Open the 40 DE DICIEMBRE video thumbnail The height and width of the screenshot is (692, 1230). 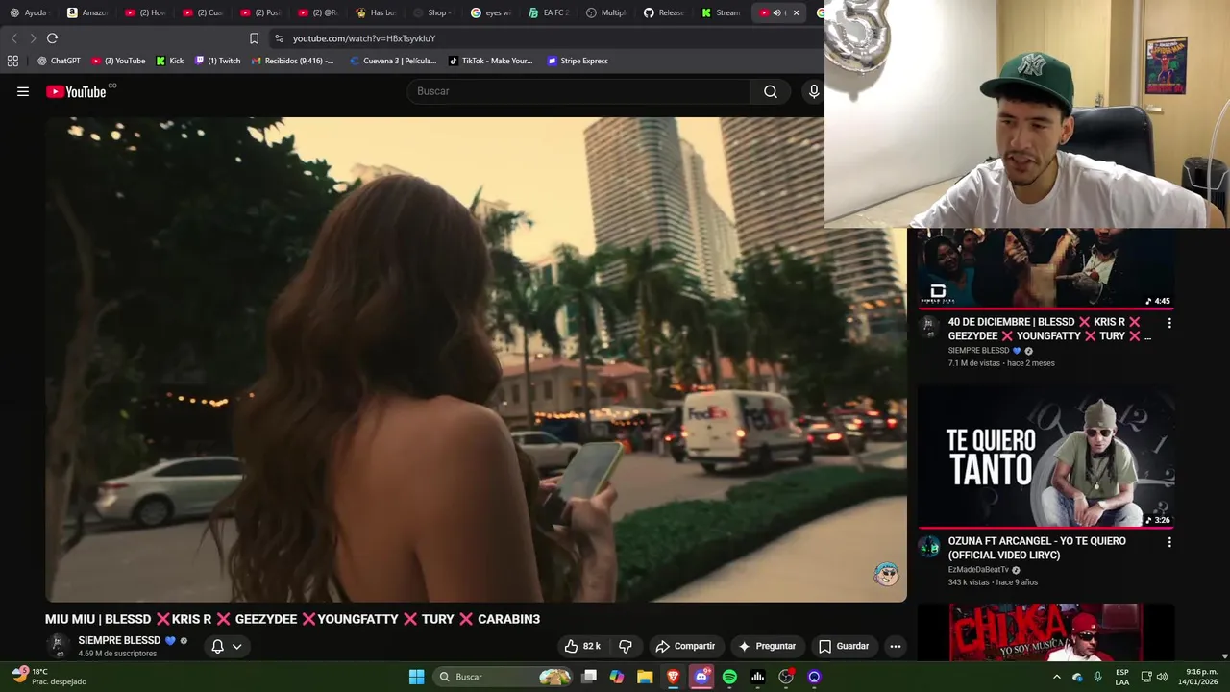pyautogui.click(x=1045, y=268)
